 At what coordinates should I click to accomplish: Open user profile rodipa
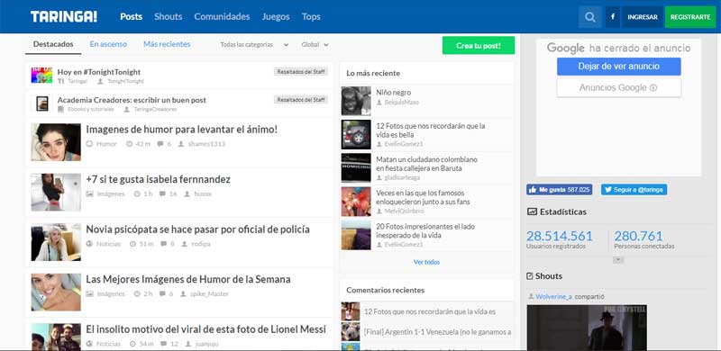click(201, 244)
